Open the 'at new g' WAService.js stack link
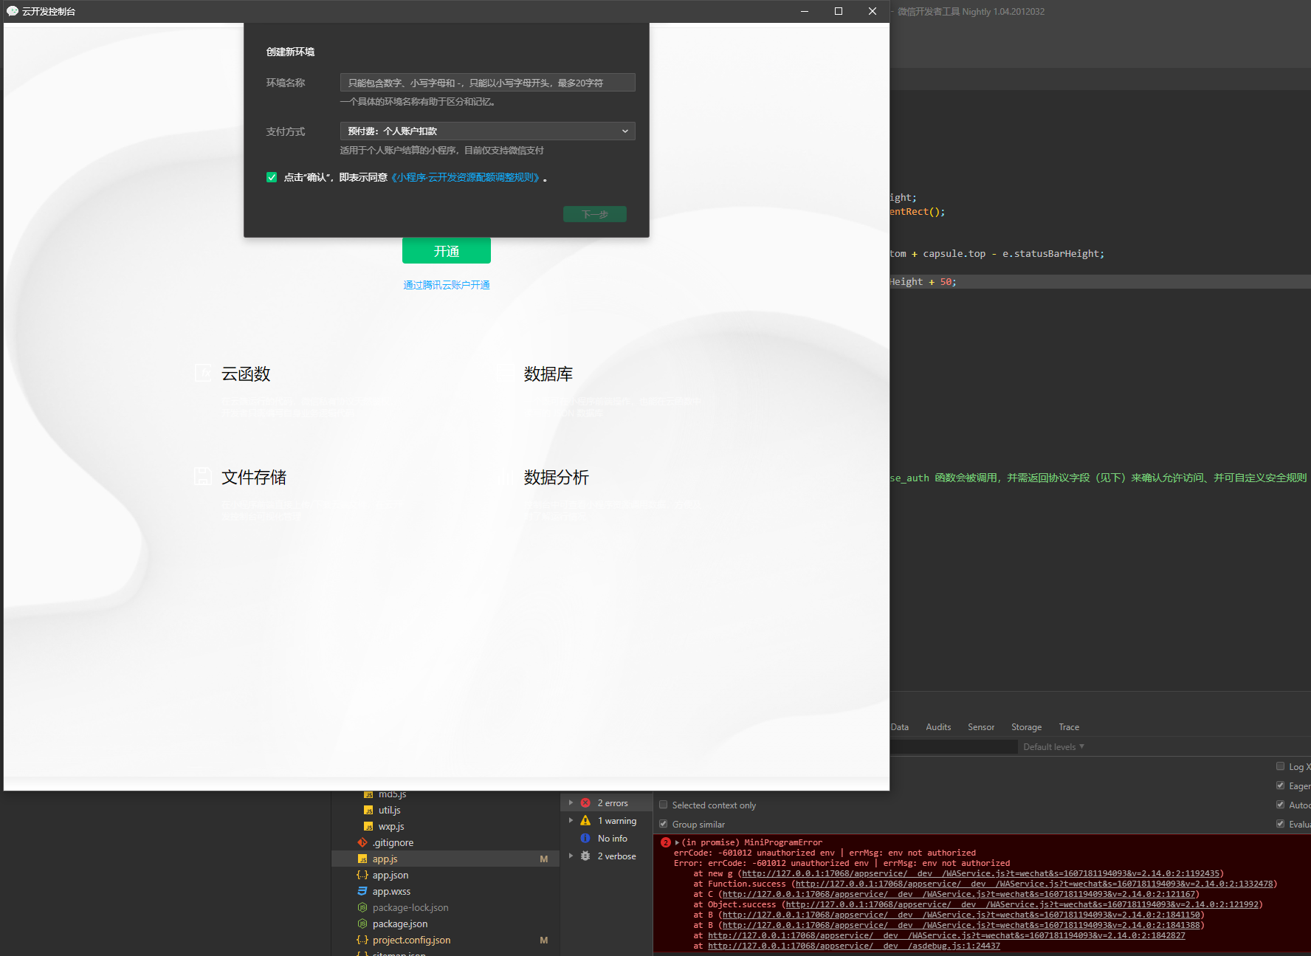Screen dimensions: 1311x956 [x=980, y=873]
